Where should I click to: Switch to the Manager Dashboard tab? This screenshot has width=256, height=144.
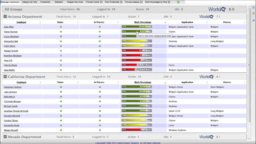(10, 2)
